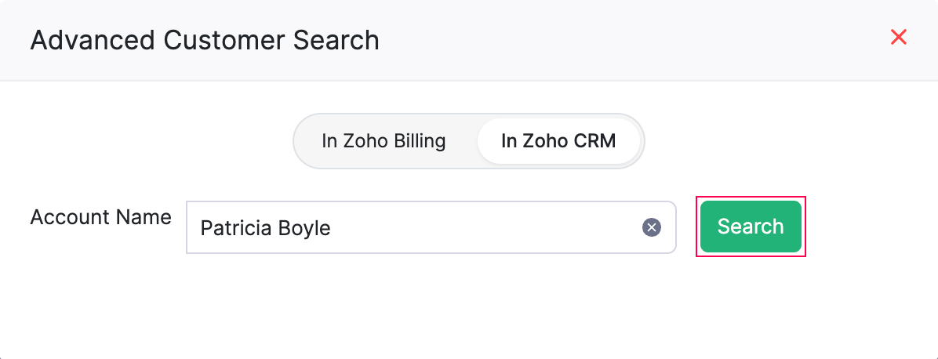Screen dimensions: 938x359
Task: Click the red X icon
Action: 899,37
